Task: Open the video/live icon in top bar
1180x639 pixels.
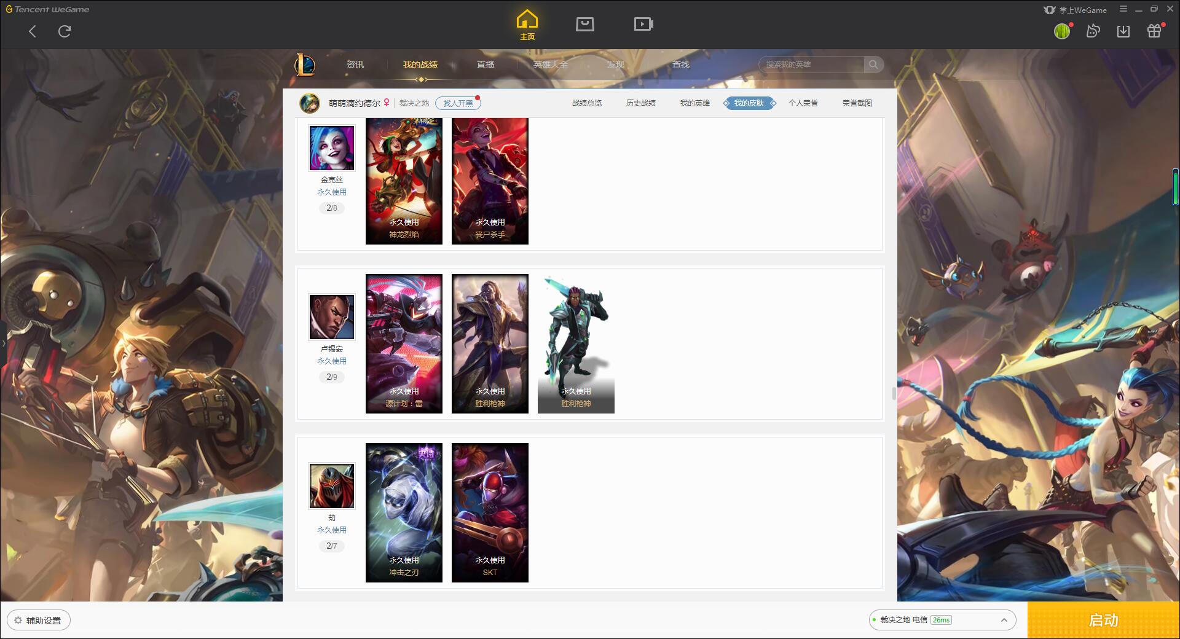Action: point(643,24)
